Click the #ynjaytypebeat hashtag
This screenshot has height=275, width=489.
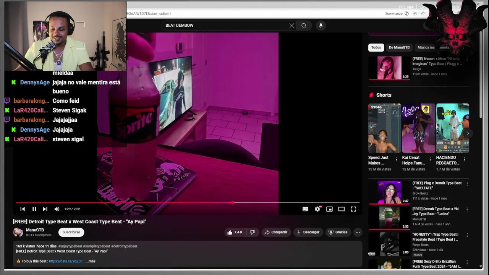[70, 246]
